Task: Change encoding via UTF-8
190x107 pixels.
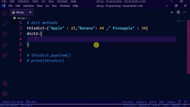Action: 153,102
